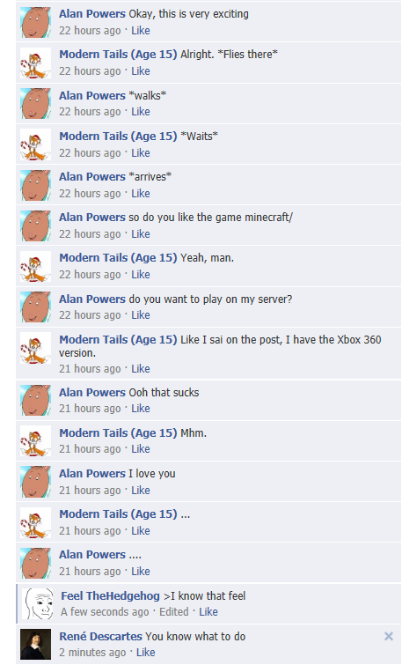Click Modern Tails avatar beside 'Mhm.' comment
This screenshot has height=665, width=402.
pyautogui.click(x=35, y=441)
